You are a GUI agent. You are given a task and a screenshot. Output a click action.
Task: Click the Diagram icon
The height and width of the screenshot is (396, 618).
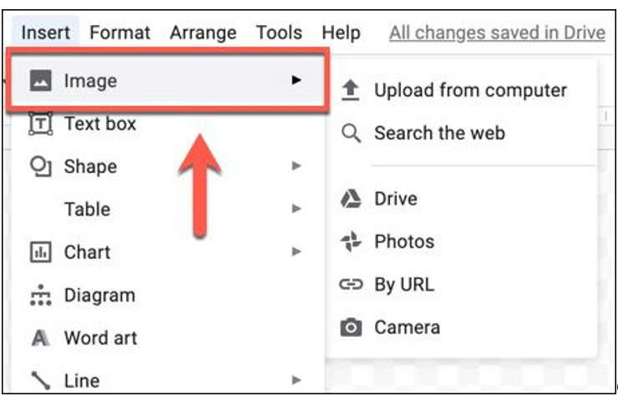[x=40, y=295]
